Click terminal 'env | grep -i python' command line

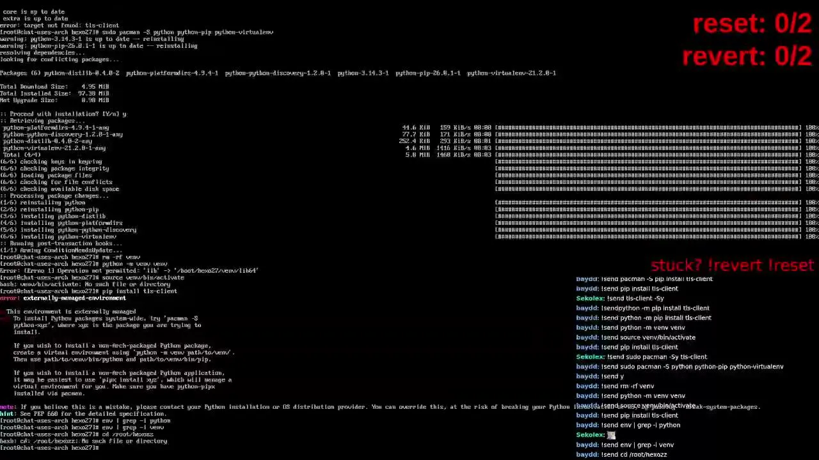coord(85,421)
